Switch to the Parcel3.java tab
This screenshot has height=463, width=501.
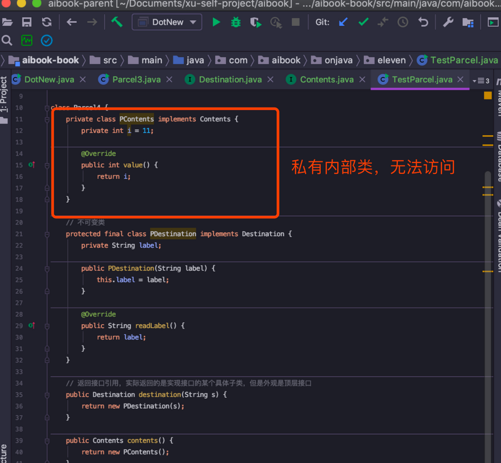[x=136, y=80]
